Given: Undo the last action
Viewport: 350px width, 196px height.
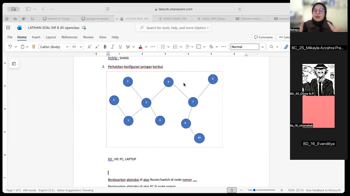Looking at the screenshot, I should (x=10, y=47).
